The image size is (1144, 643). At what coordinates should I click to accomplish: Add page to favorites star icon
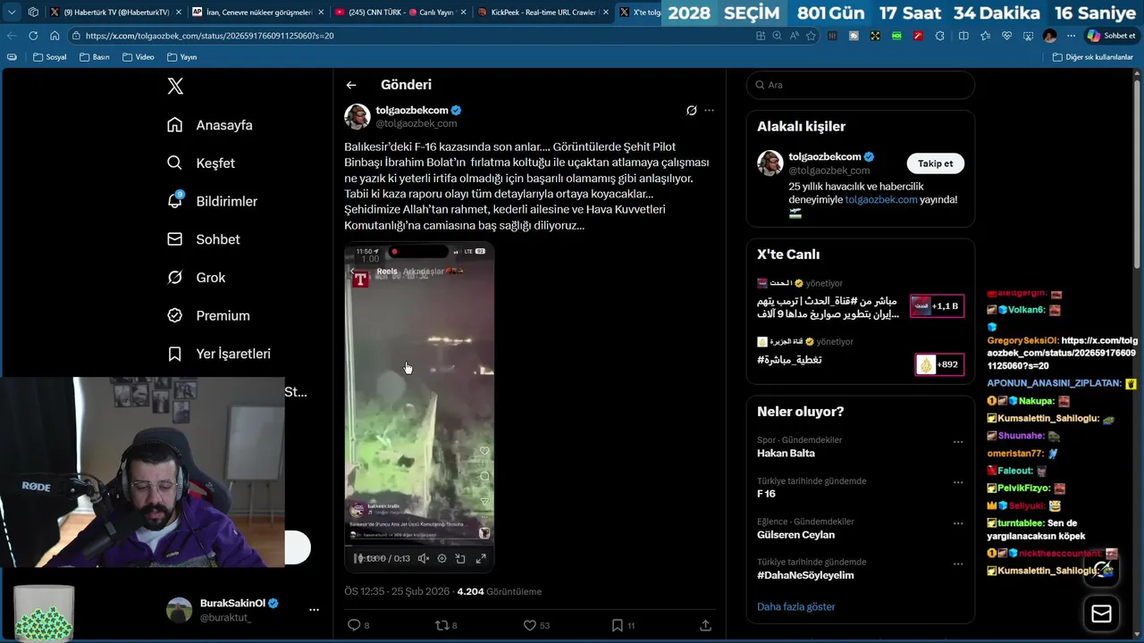811,36
